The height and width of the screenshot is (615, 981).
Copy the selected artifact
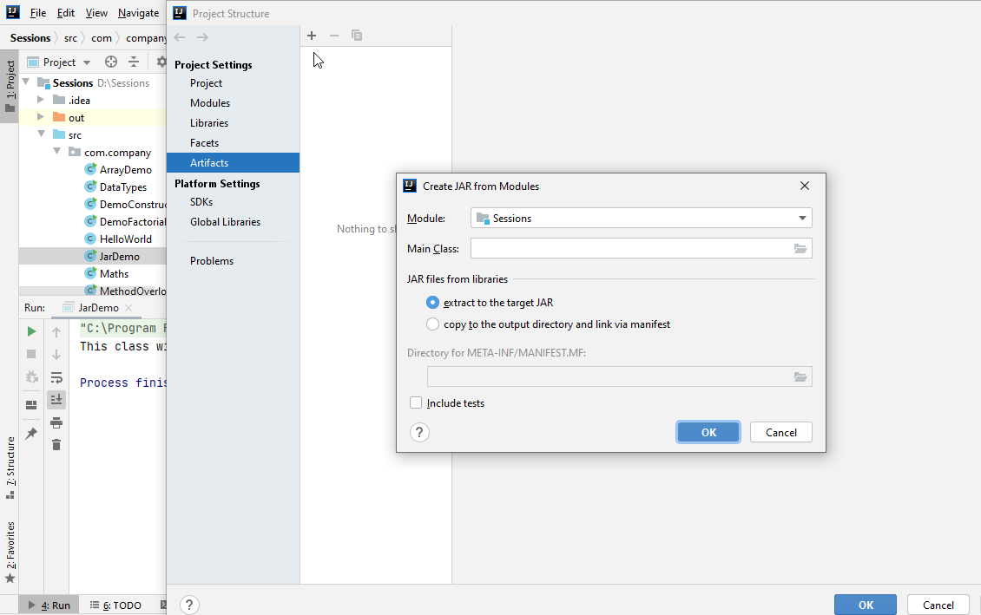pos(356,36)
